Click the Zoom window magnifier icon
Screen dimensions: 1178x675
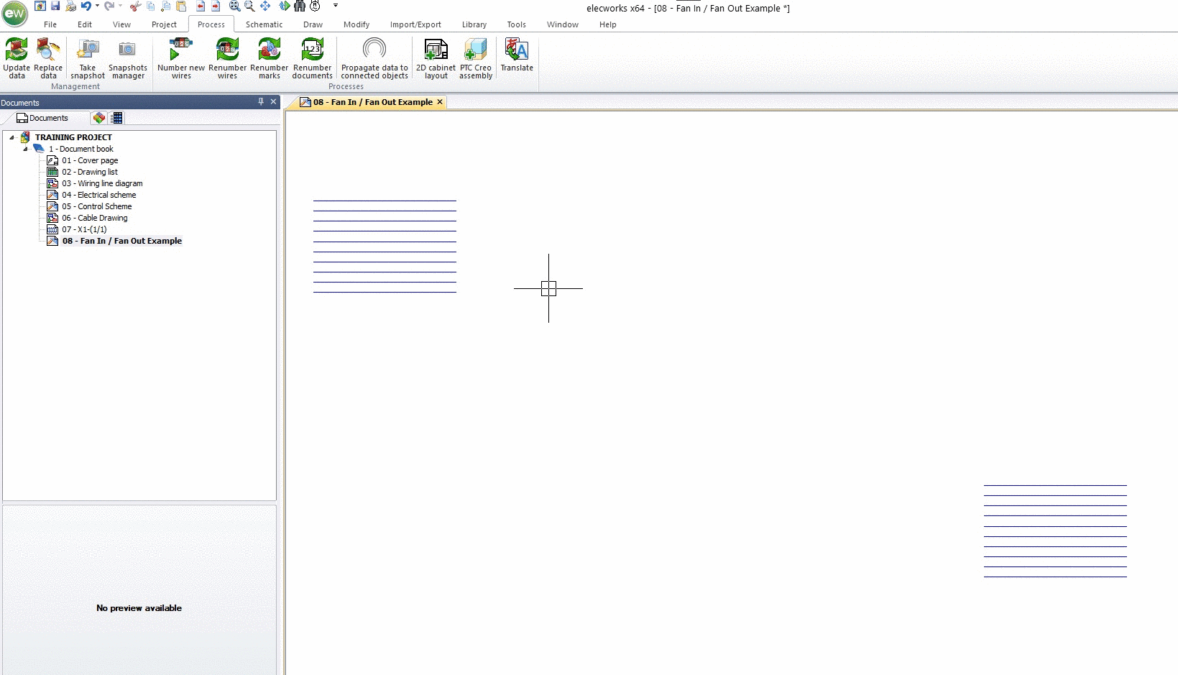pos(249,6)
